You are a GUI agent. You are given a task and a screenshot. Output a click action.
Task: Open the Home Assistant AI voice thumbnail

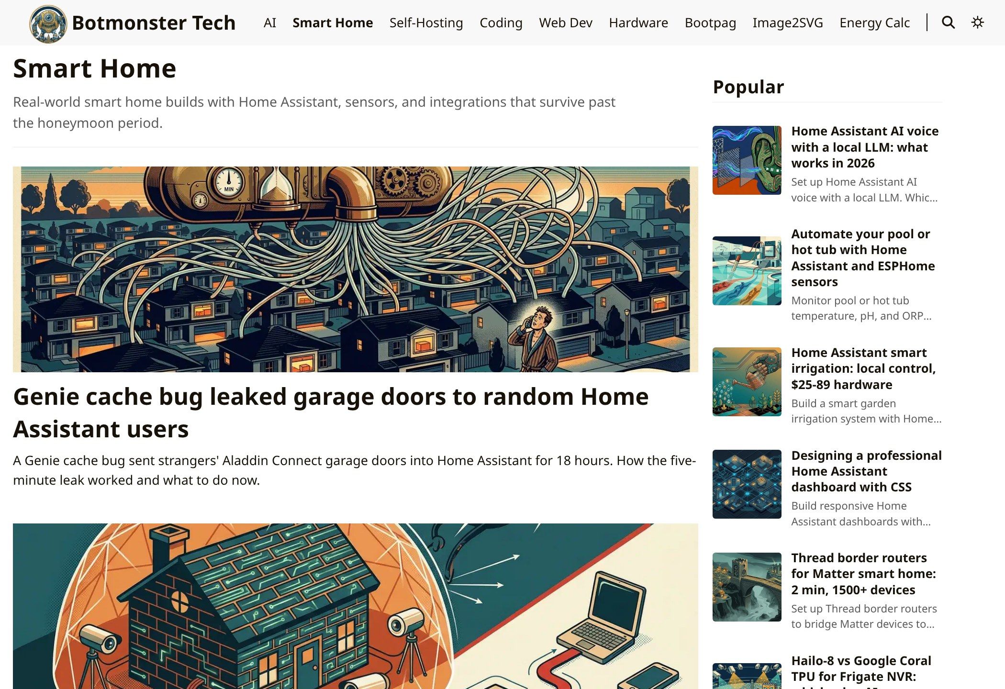[x=747, y=160]
